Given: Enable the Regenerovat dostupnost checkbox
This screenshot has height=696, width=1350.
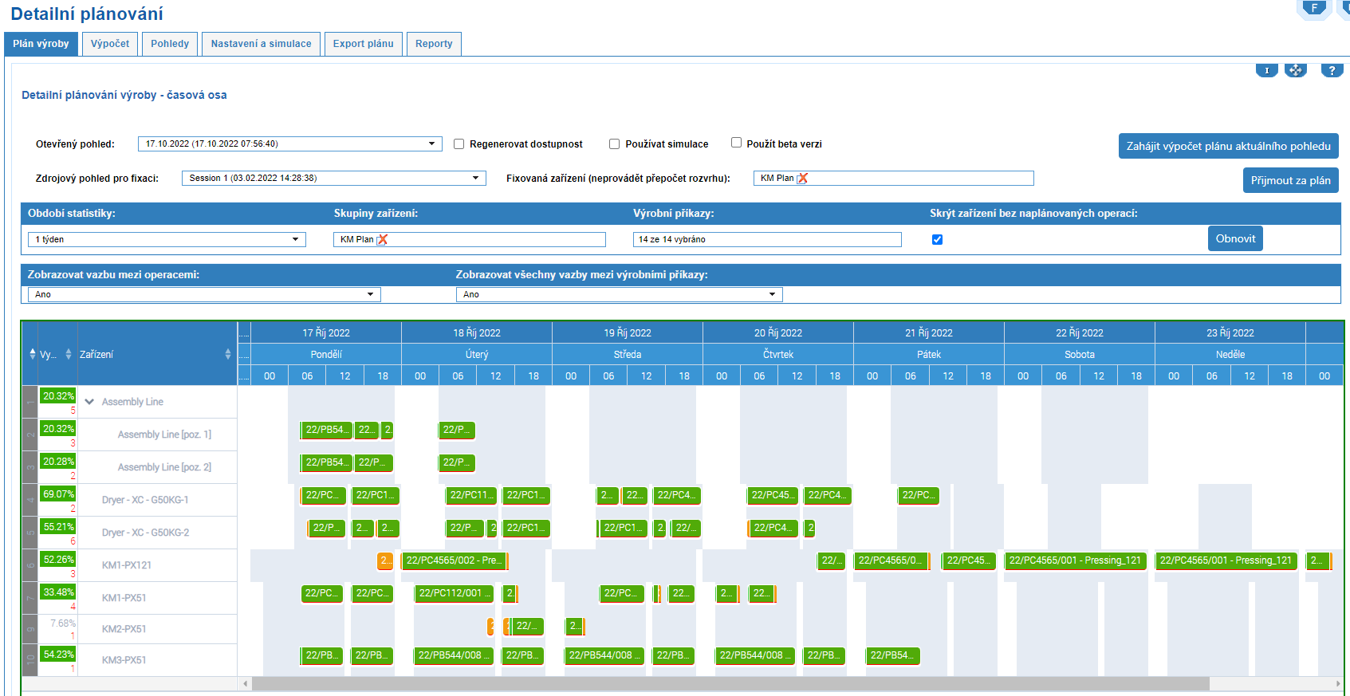Looking at the screenshot, I should (x=459, y=144).
